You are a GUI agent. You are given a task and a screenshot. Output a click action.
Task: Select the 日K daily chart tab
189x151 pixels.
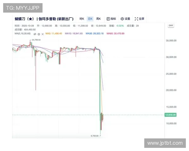(90, 19)
